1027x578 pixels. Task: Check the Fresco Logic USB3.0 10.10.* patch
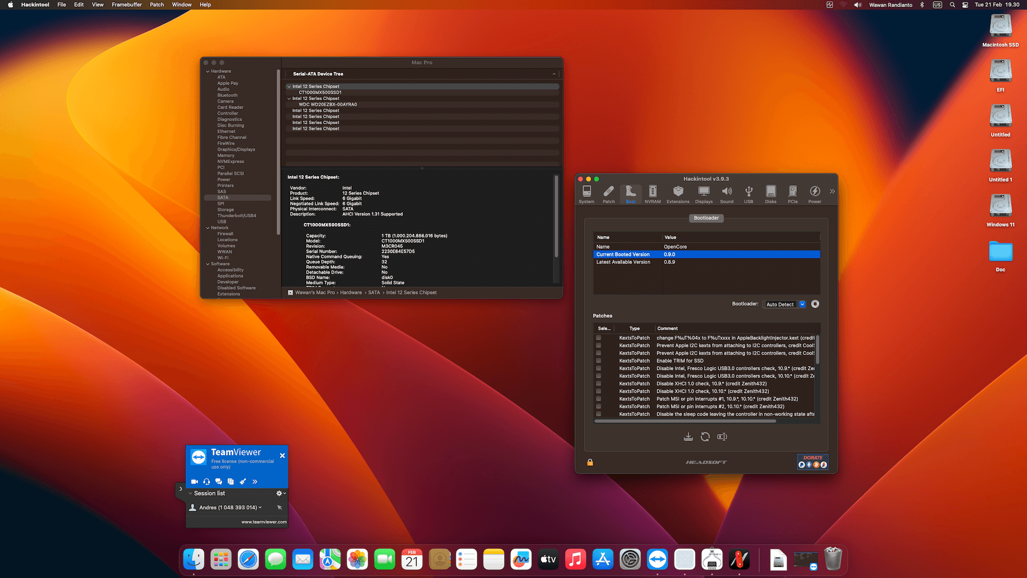click(x=599, y=376)
